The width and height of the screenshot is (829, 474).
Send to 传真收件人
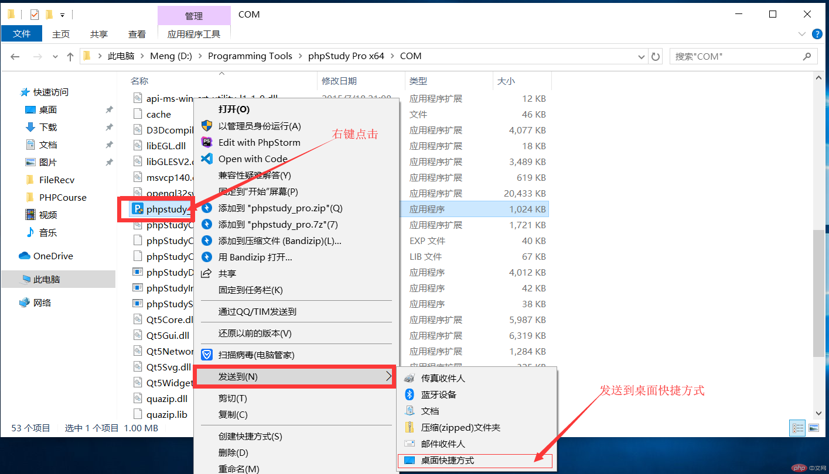(x=476, y=378)
